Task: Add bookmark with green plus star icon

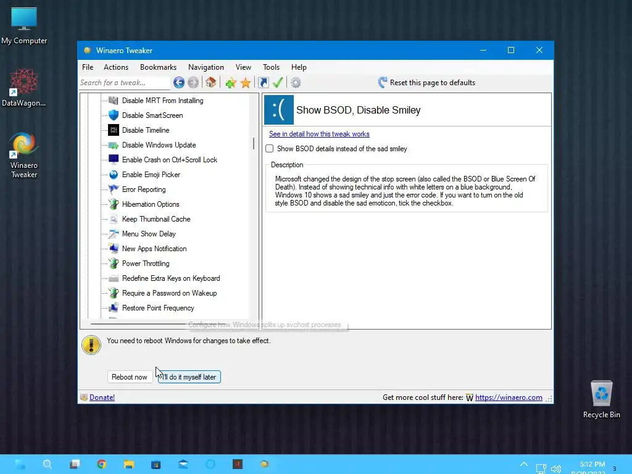Action: coord(231,83)
